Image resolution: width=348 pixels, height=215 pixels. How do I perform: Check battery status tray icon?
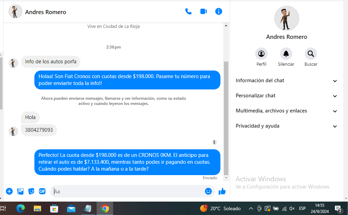pos(276,208)
